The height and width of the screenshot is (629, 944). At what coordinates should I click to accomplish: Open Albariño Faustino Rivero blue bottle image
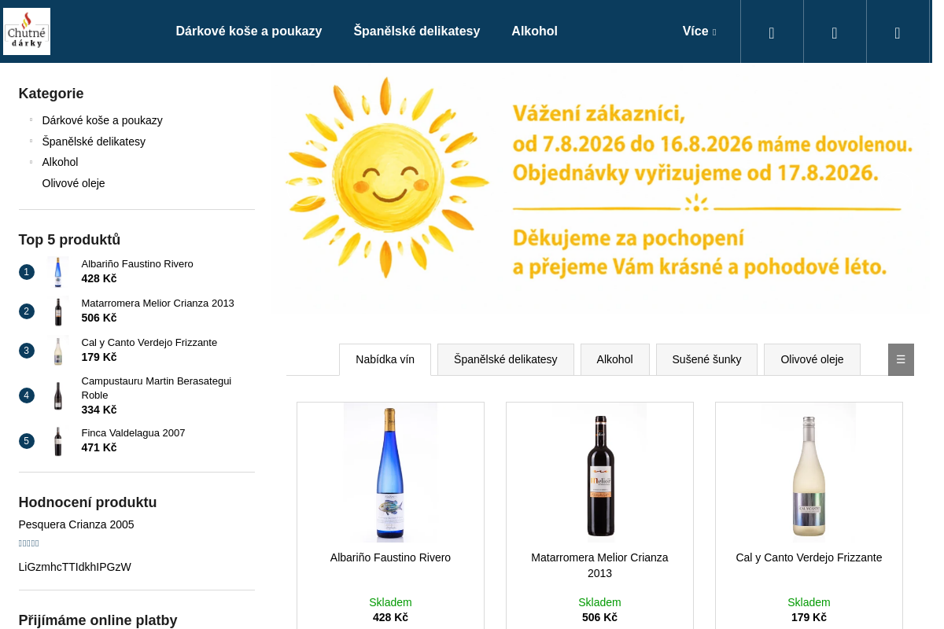coord(390,473)
